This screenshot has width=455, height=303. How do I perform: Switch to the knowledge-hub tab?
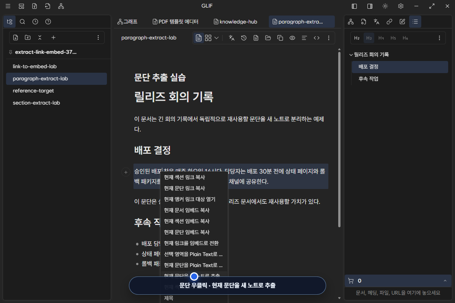pyautogui.click(x=235, y=22)
